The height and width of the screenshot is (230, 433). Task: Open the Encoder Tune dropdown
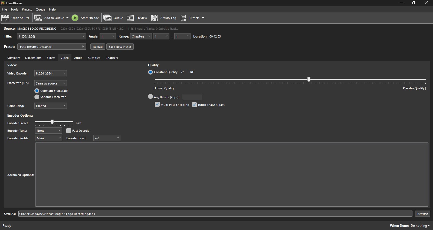coord(49,131)
